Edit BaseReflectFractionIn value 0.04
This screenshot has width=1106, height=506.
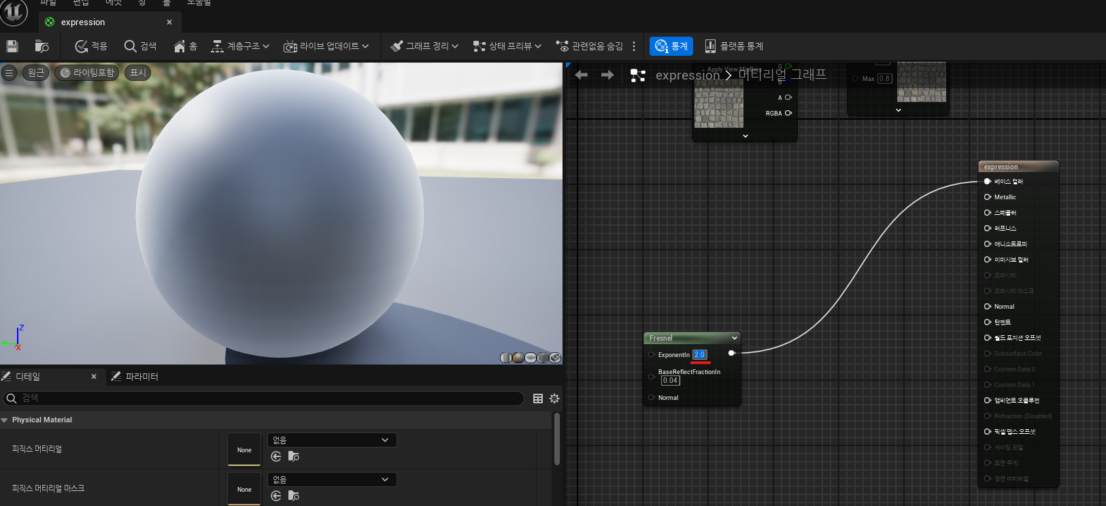pyautogui.click(x=671, y=381)
